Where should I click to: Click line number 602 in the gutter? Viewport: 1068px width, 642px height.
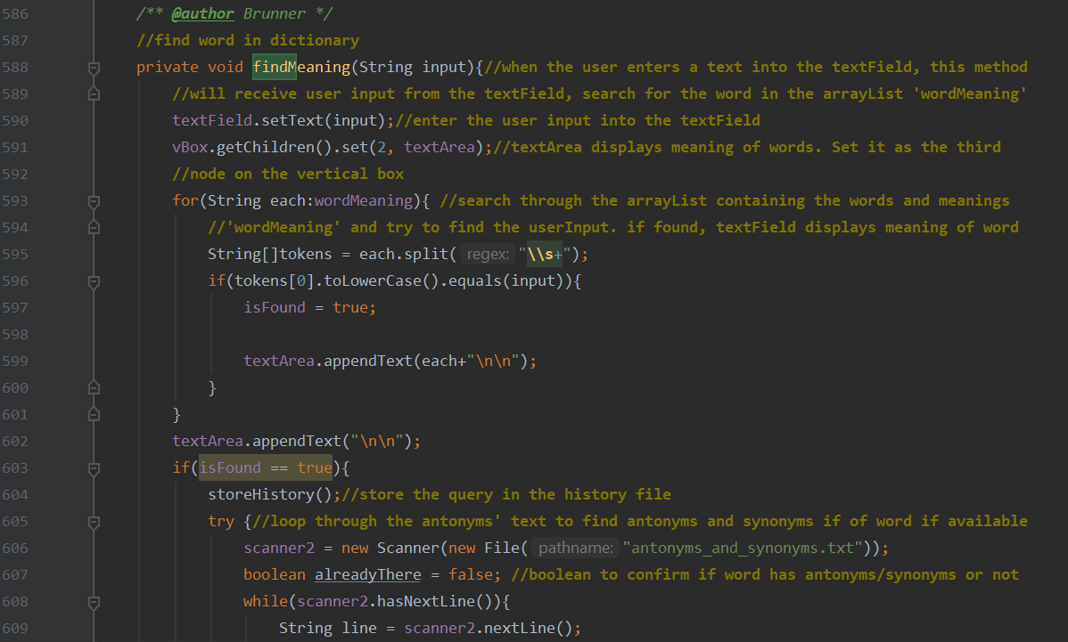15,442
